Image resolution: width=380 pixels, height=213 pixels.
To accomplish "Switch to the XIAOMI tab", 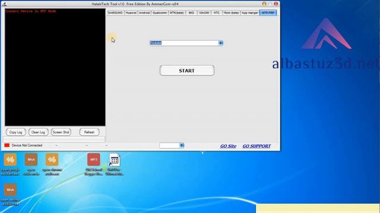I will pos(204,12).
